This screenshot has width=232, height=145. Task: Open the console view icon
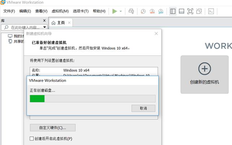[x=211, y=11]
